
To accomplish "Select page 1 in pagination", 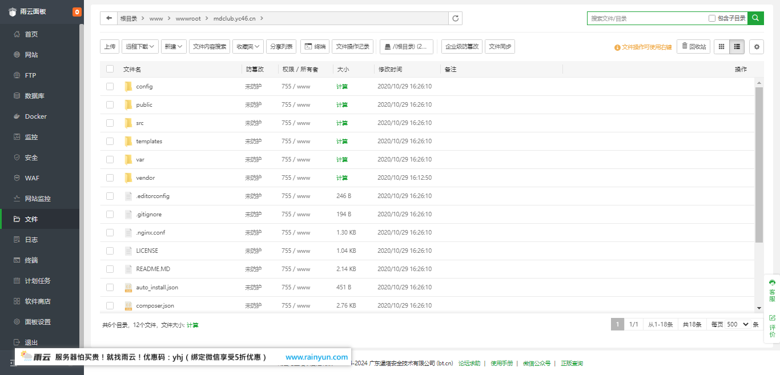I will click(617, 324).
